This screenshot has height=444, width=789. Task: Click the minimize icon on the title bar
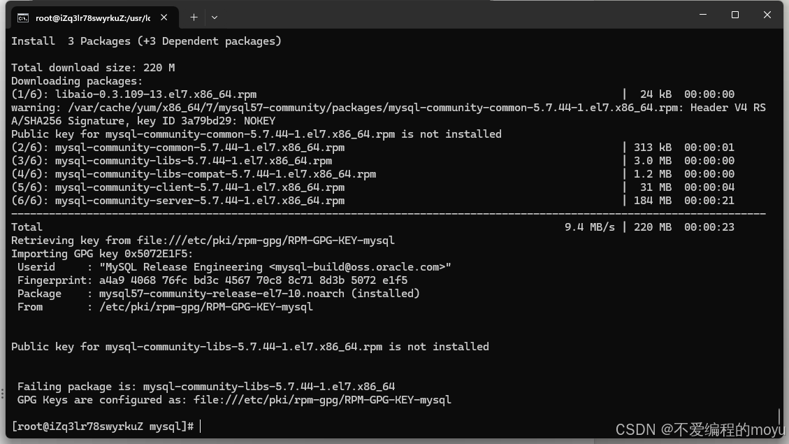[x=702, y=15]
